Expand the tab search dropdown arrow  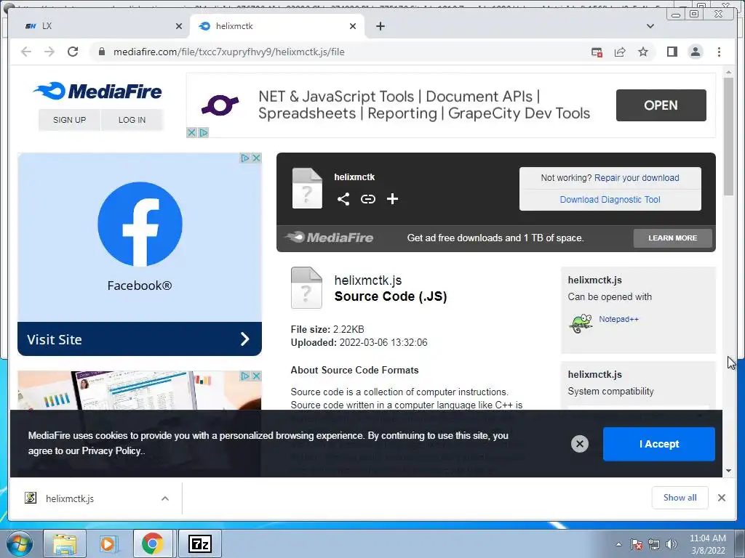click(x=650, y=26)
